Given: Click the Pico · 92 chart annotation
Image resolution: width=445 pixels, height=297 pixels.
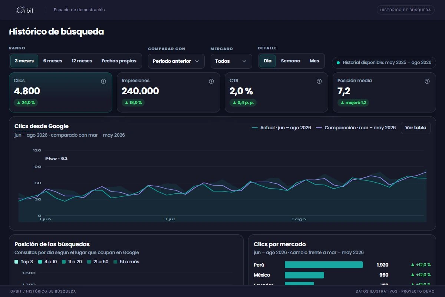Looking at the screenshot, I should click(x=56, y=159).
